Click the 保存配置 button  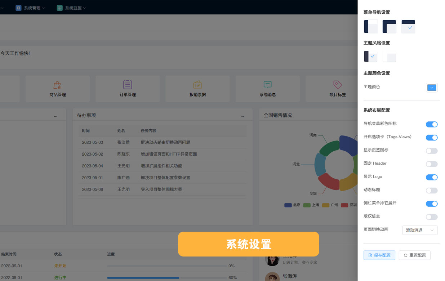[x=379, y=255]
